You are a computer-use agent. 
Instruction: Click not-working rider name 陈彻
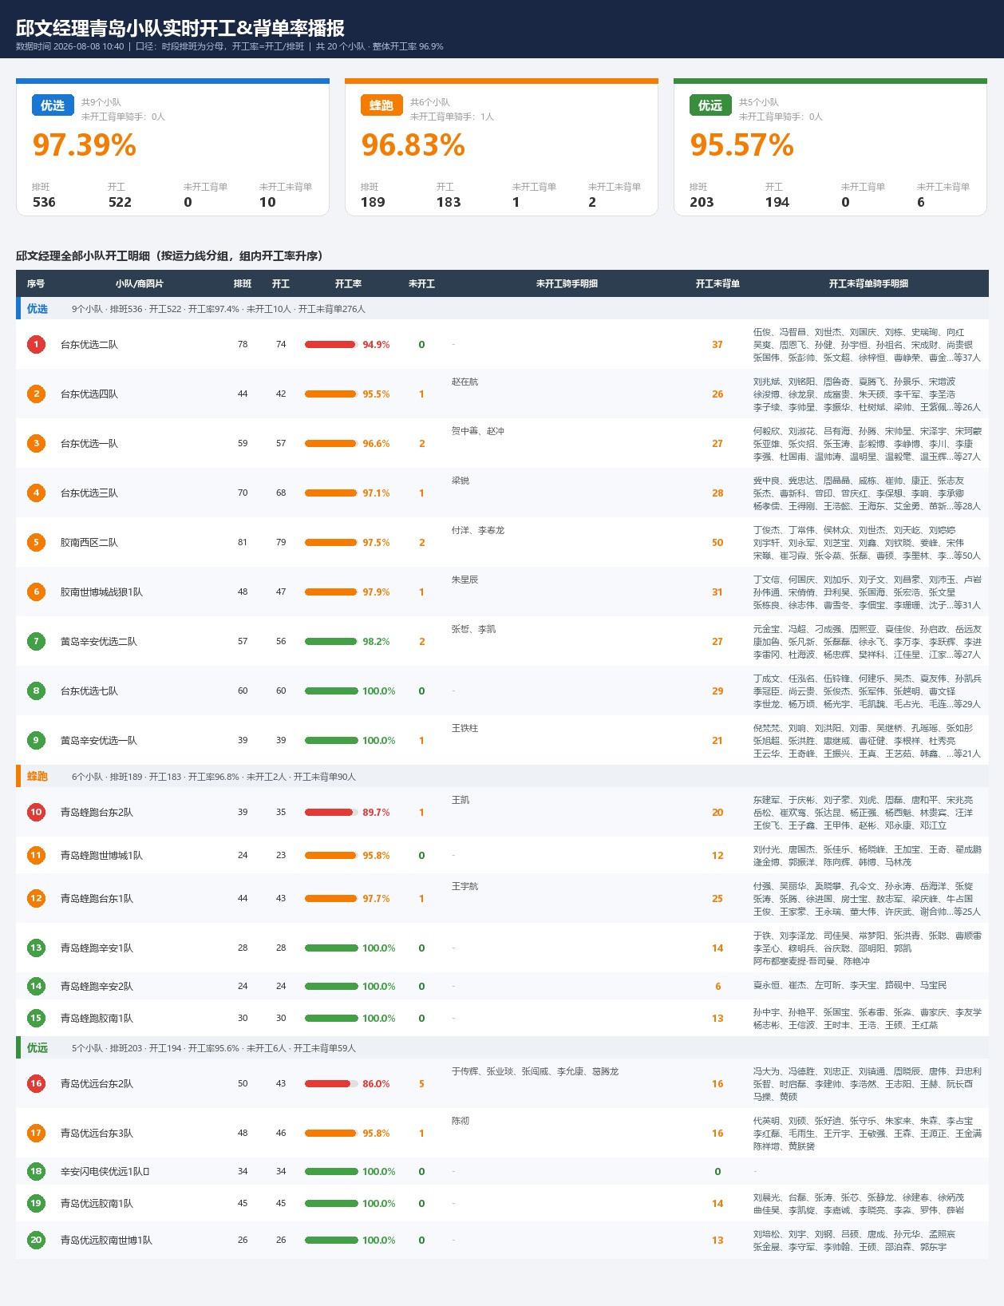[x=460, y=1121]
